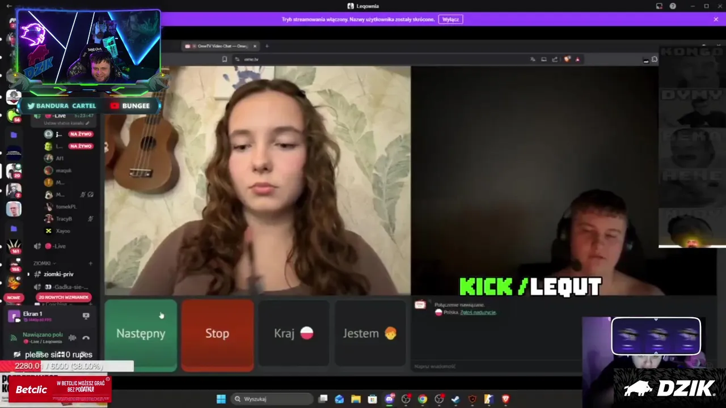Click the NOWE unread servers pill
Viewport: 726px width, 408px height.
(x=14, y=297)
